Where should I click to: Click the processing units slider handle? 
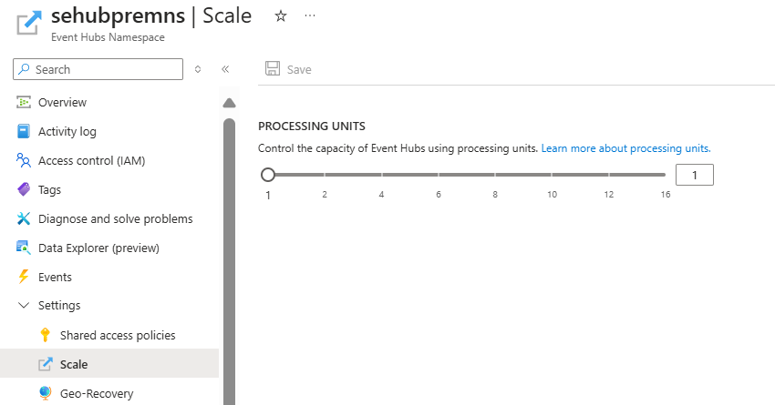[x=268, y=175]
